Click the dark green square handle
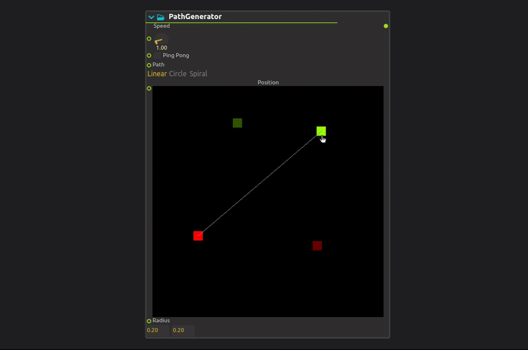The image size is (528, 350). (238, 123)
